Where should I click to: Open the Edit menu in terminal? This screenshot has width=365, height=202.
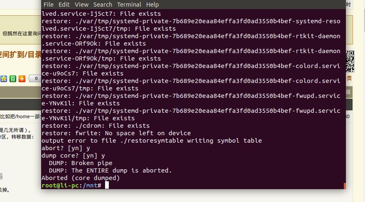click(64, 5)
